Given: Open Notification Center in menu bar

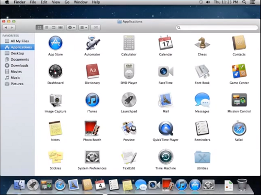Looking at the screenshot, I should tap(252, 2).
